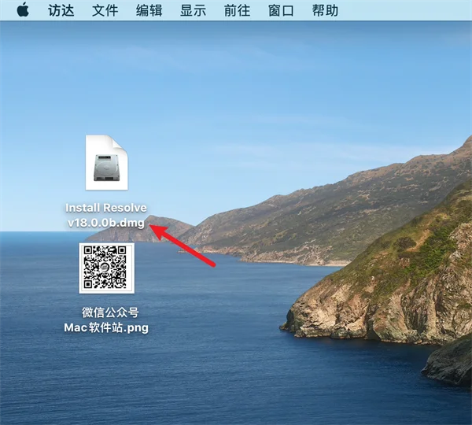This screenshot has width=472, height=425.
Task: Open the Apple logo menu
Action: (23, 10)
